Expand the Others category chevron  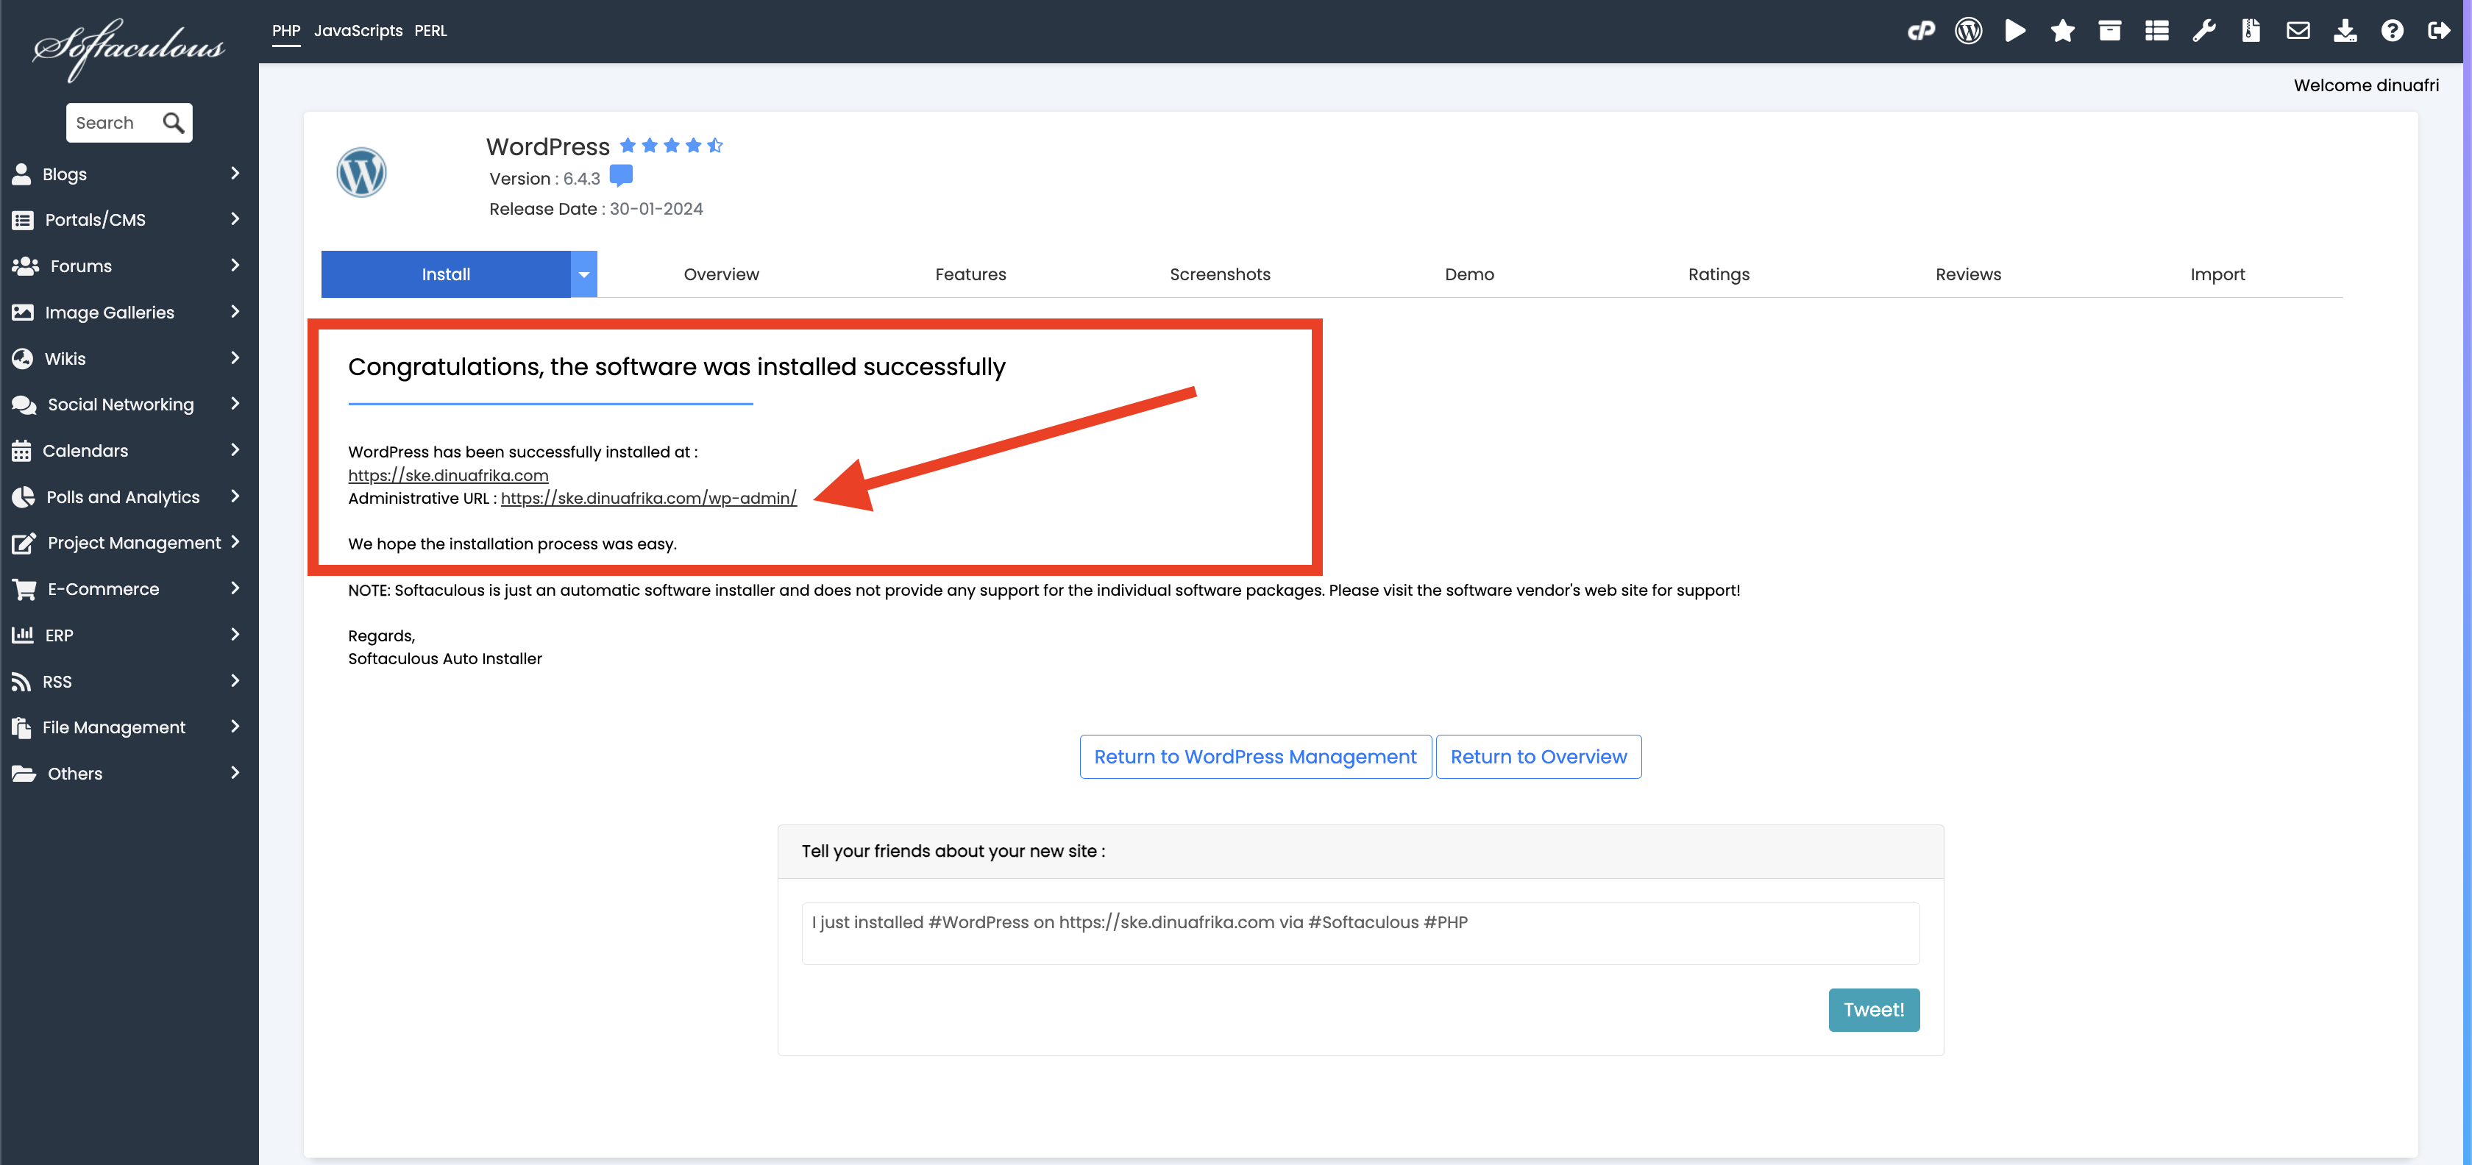(235, 772)
